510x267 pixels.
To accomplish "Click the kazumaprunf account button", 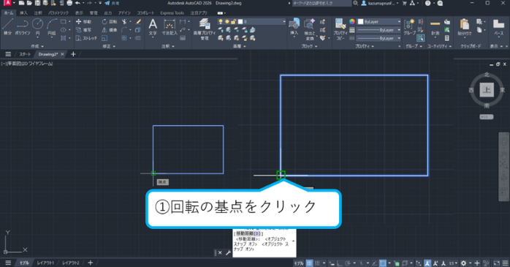I will (379, 3).
